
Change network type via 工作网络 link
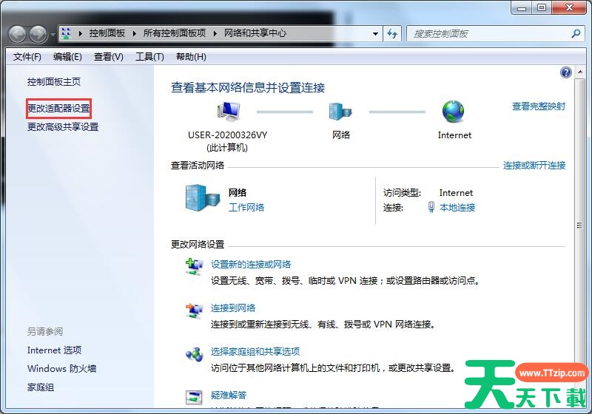(x=246, y=208)
